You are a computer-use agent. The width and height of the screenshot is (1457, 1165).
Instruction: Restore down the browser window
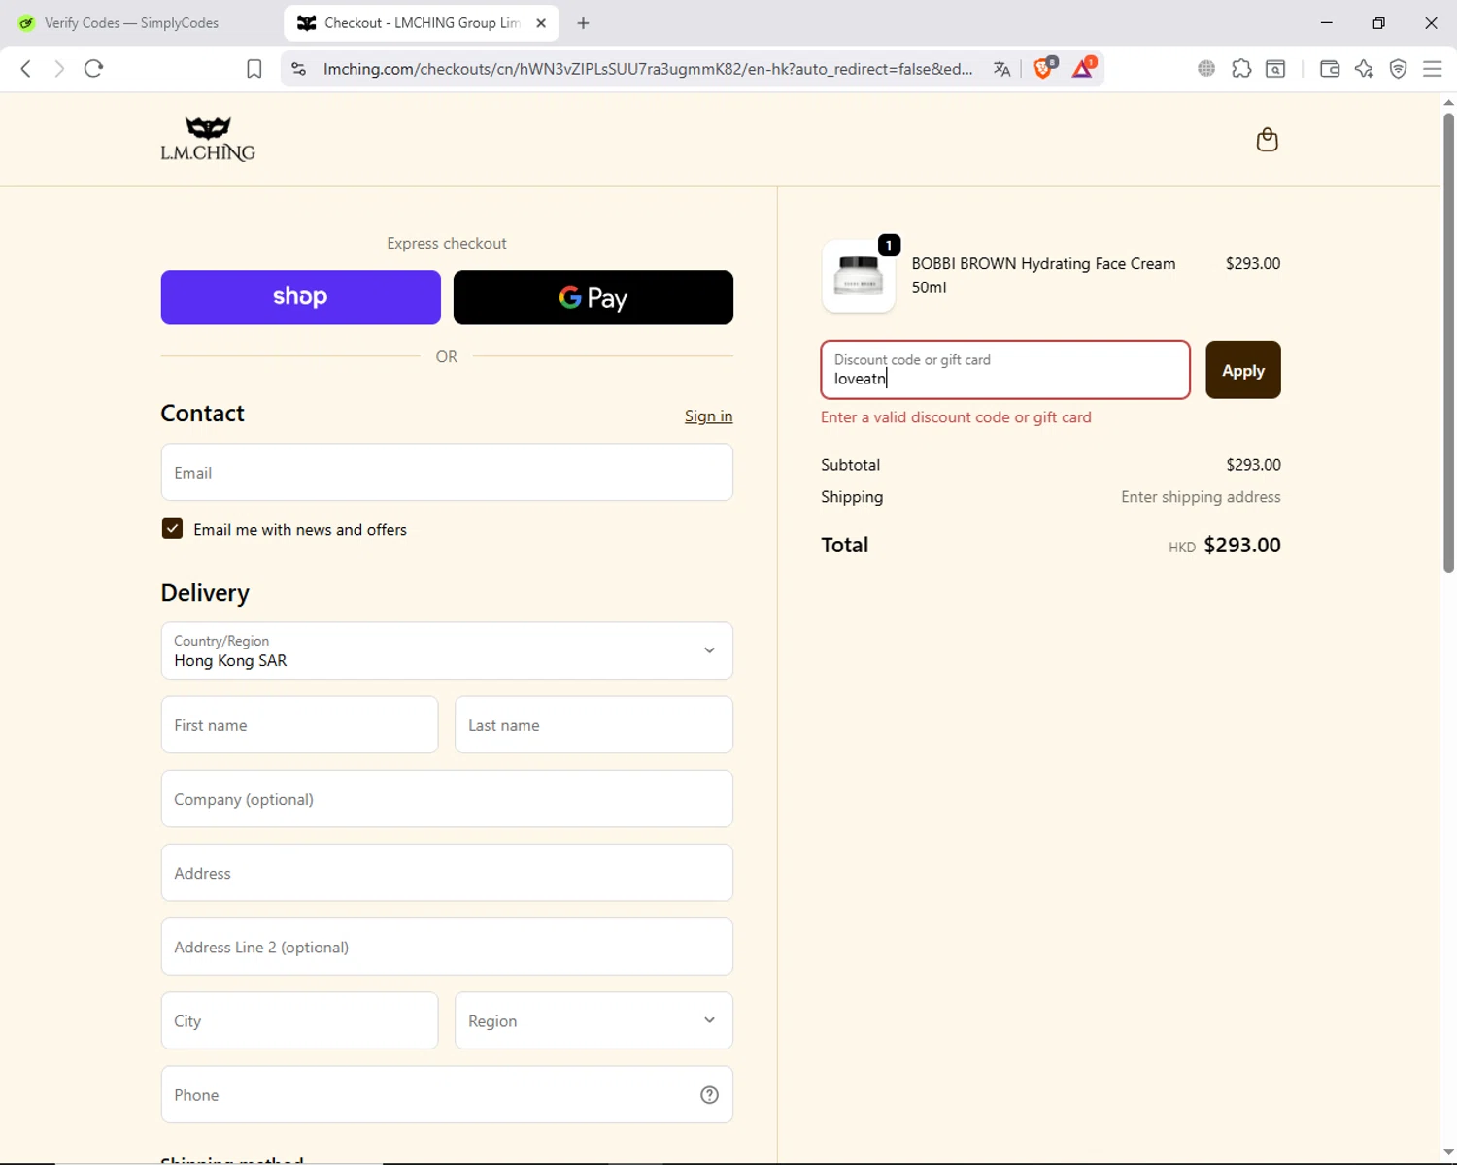[1378, 23]
